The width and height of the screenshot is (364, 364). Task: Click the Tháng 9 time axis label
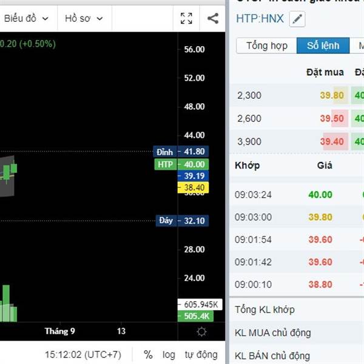(x=59, y=331)
